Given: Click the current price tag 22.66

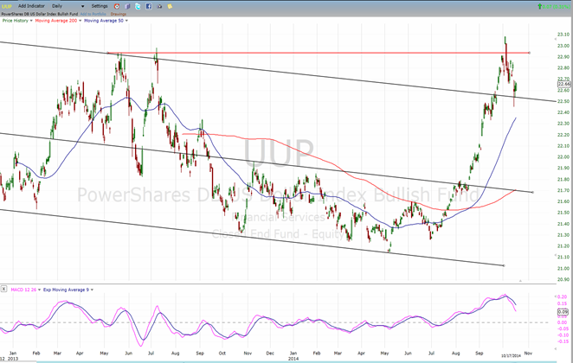Looking at the screenshot, I should tap(561, 84).
